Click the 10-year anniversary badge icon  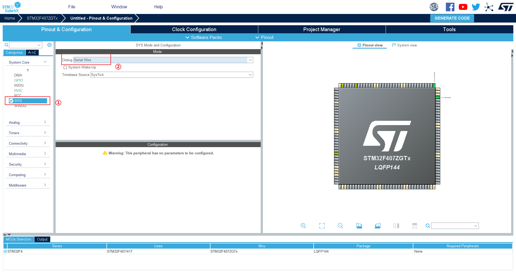pos(434,7)
